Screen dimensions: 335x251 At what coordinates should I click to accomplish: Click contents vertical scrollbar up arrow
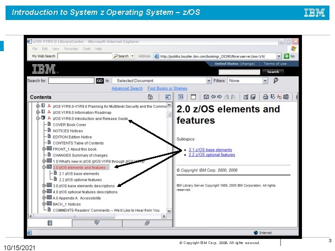tap(169, 105)
